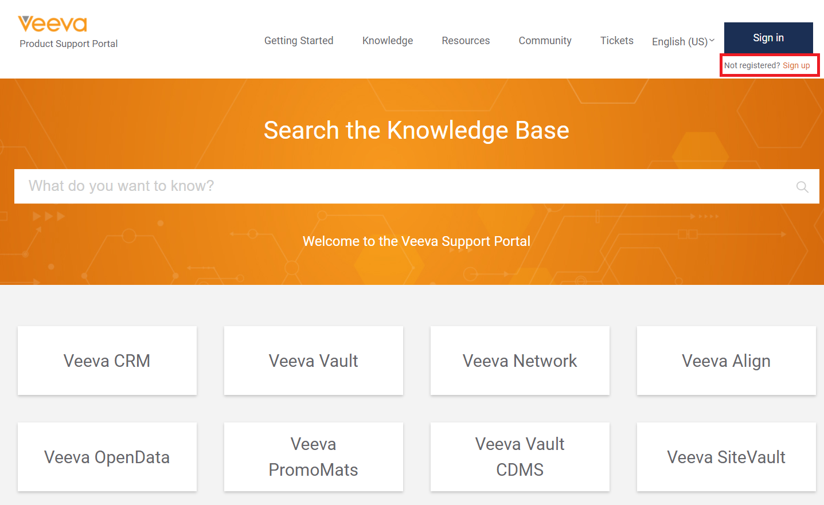The width and height of the screenshot is (824, 505).
Task: Open the Veeva Vault CDMS tile
Action: (520, 457)
